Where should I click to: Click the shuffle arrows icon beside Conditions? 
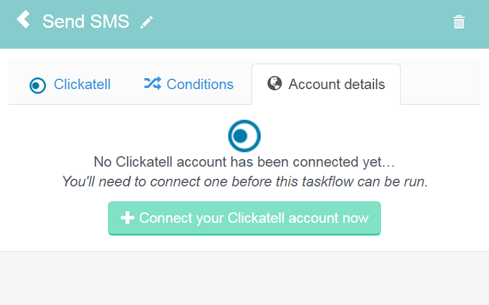pyautogui.click(x=152, y=84)
